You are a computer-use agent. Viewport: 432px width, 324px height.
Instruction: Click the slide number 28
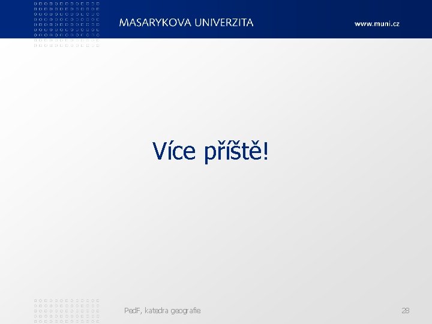405,311
